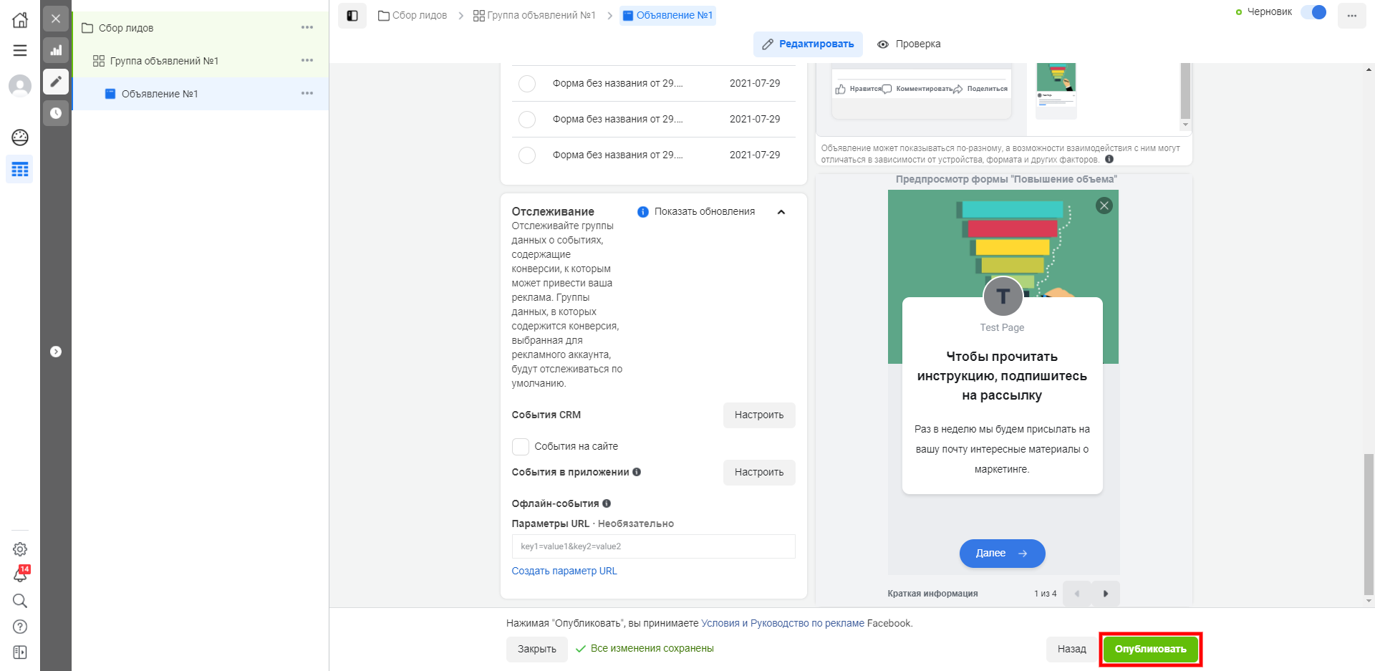Click the Назад button
This screenshot has width=1375, height=671.
tap(1071, 650)
